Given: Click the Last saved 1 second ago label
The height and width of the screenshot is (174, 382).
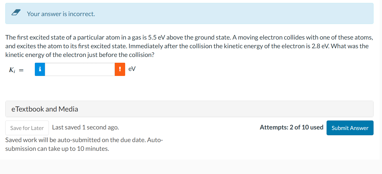Looking at the screenshot, I should (85, 127).
